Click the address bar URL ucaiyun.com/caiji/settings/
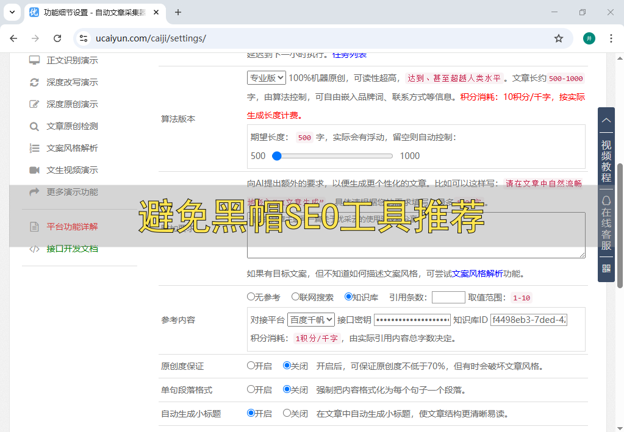Screen dimensions: 624x432 pos(151,38)
